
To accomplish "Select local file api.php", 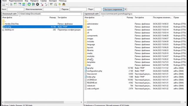I will click(8, 27).
